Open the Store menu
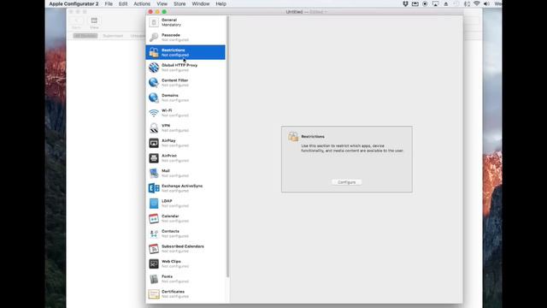The image size is (547, 308). 179,3
